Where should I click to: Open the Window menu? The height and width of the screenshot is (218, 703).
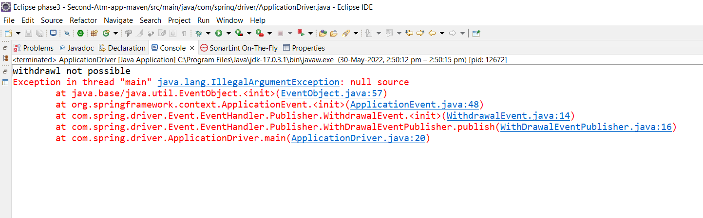(x=229, y=20)
